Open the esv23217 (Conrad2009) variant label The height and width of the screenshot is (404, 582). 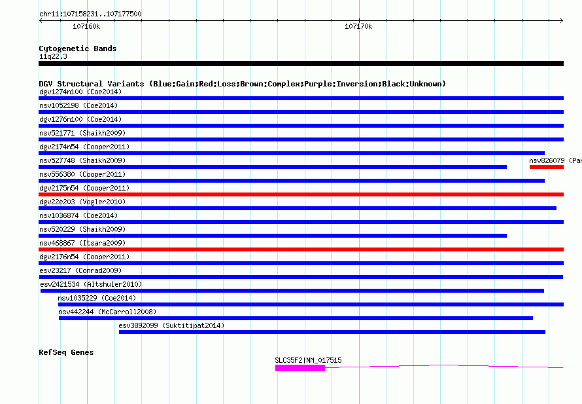coord(80,270)
